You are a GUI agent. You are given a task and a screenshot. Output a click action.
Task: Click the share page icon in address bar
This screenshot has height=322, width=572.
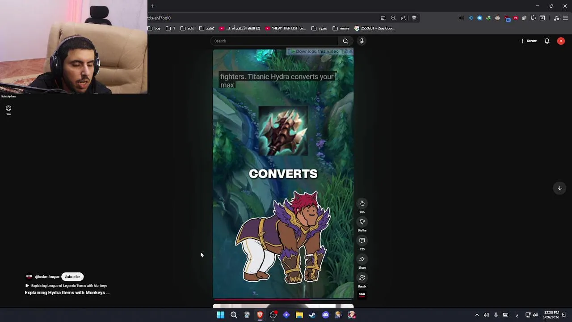point(403,18)
